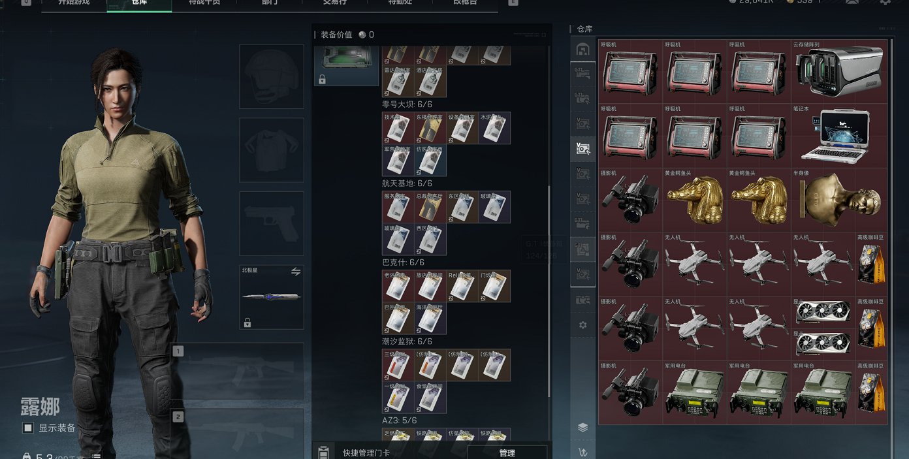This screenshot has width=909, height=459.
Task: Select the Reli keycard in 巴克什
Action: [x=462, y=286]
